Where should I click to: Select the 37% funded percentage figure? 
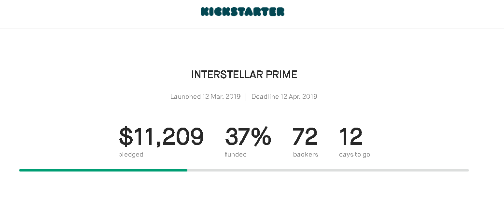248,137
